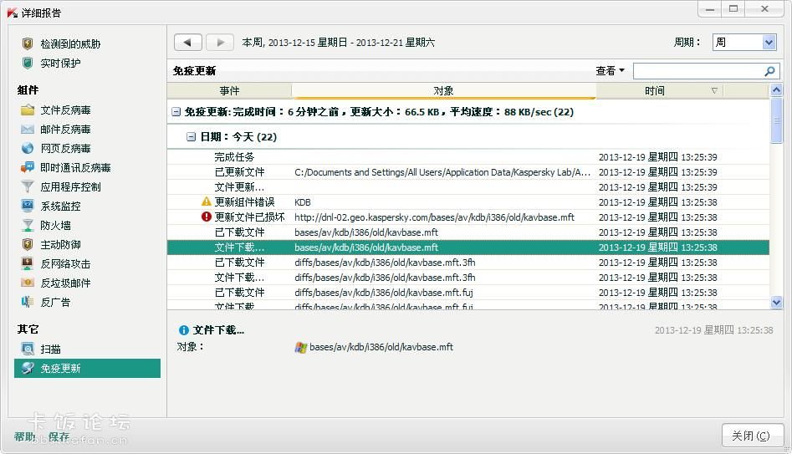Click the red error icon on 更新文件已损坏 row

click(x=206, y=217)
